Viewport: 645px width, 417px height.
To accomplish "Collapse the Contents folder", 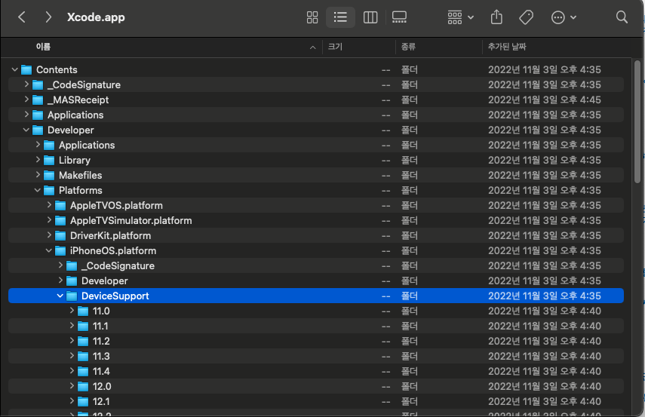I will pos(15,69).
